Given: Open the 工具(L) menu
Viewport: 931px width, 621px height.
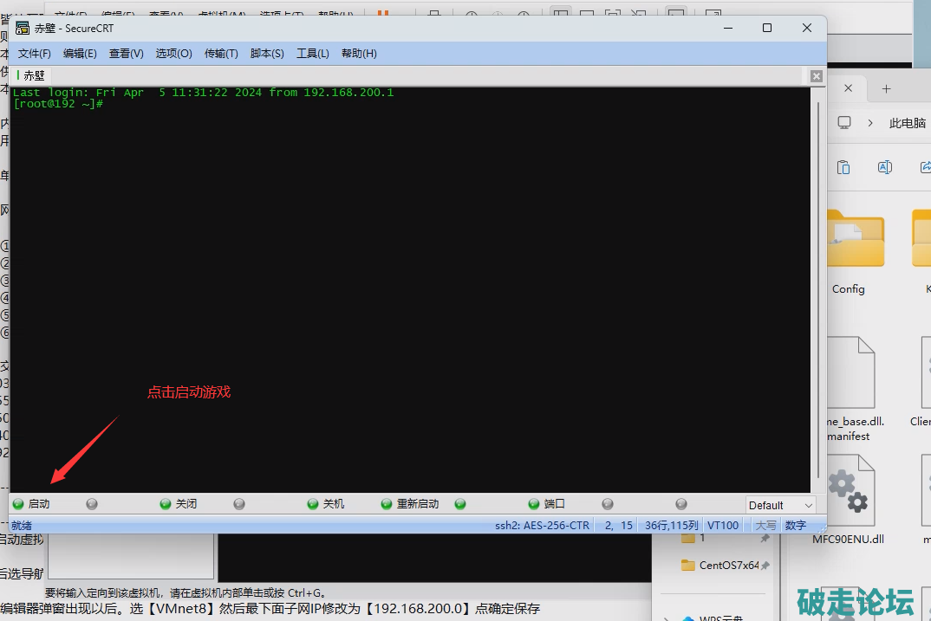Looking at the screenshot, I should coord(312,54).
